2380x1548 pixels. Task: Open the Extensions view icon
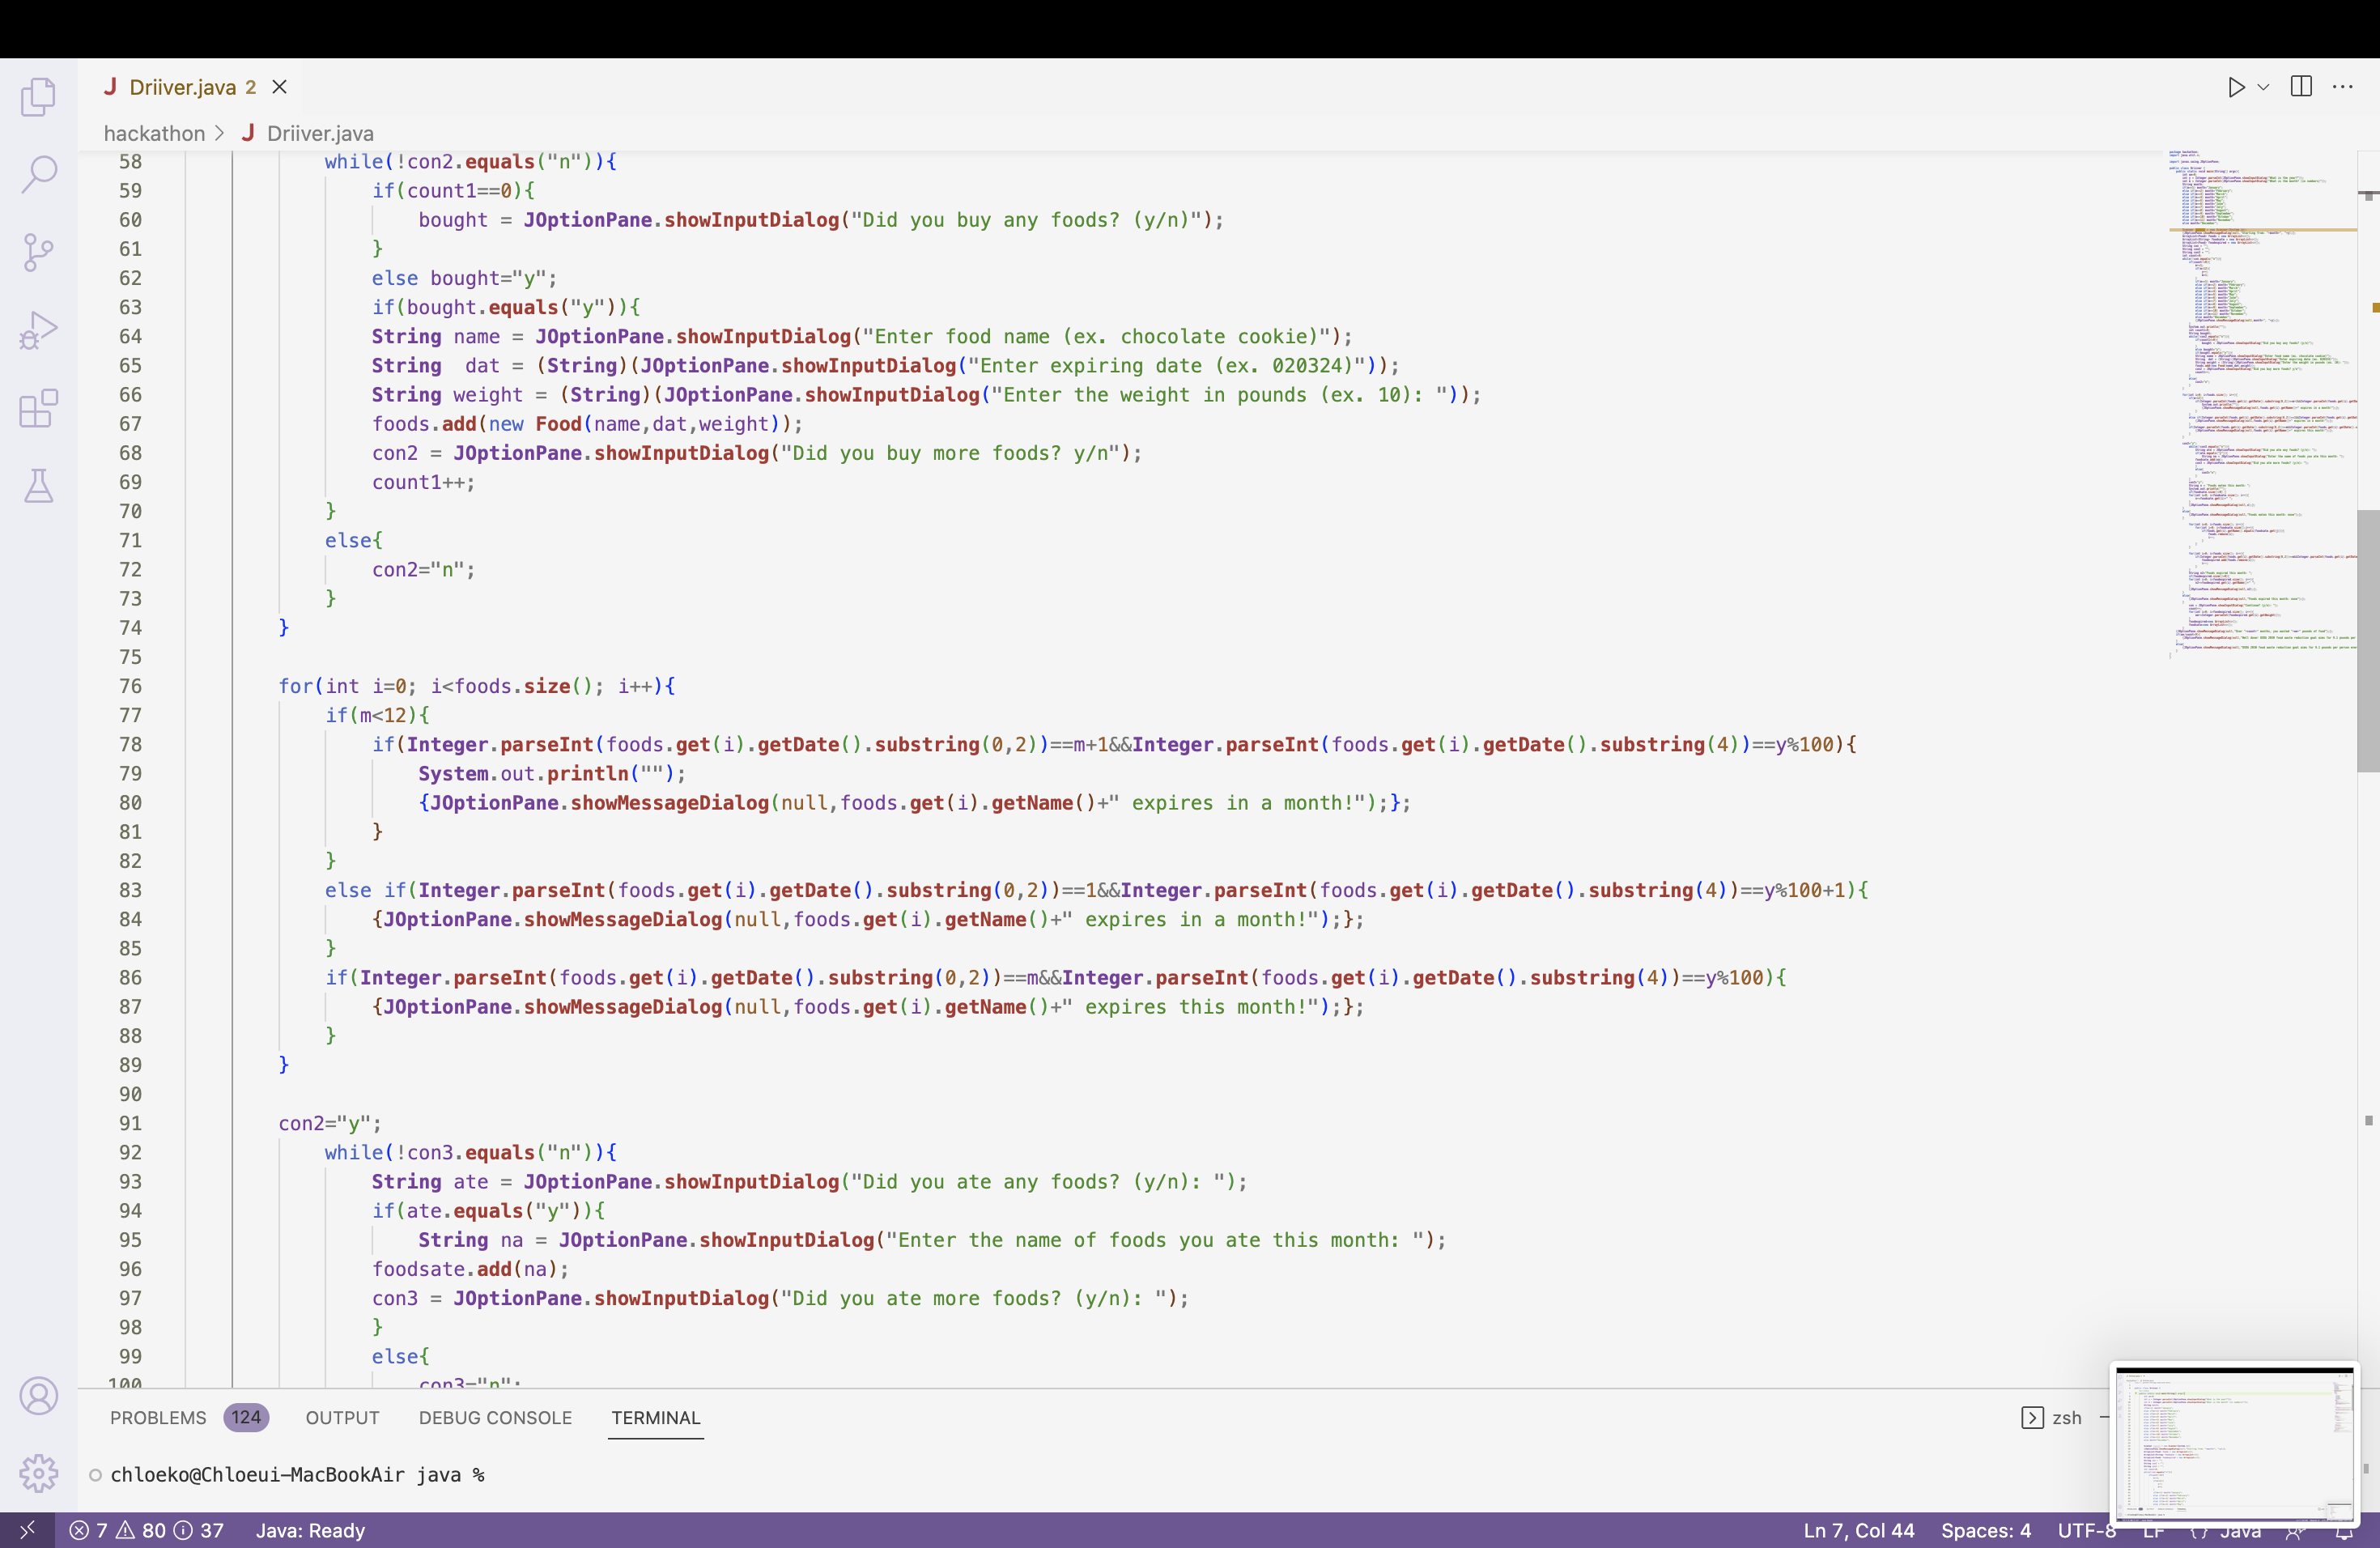(38, 408)
